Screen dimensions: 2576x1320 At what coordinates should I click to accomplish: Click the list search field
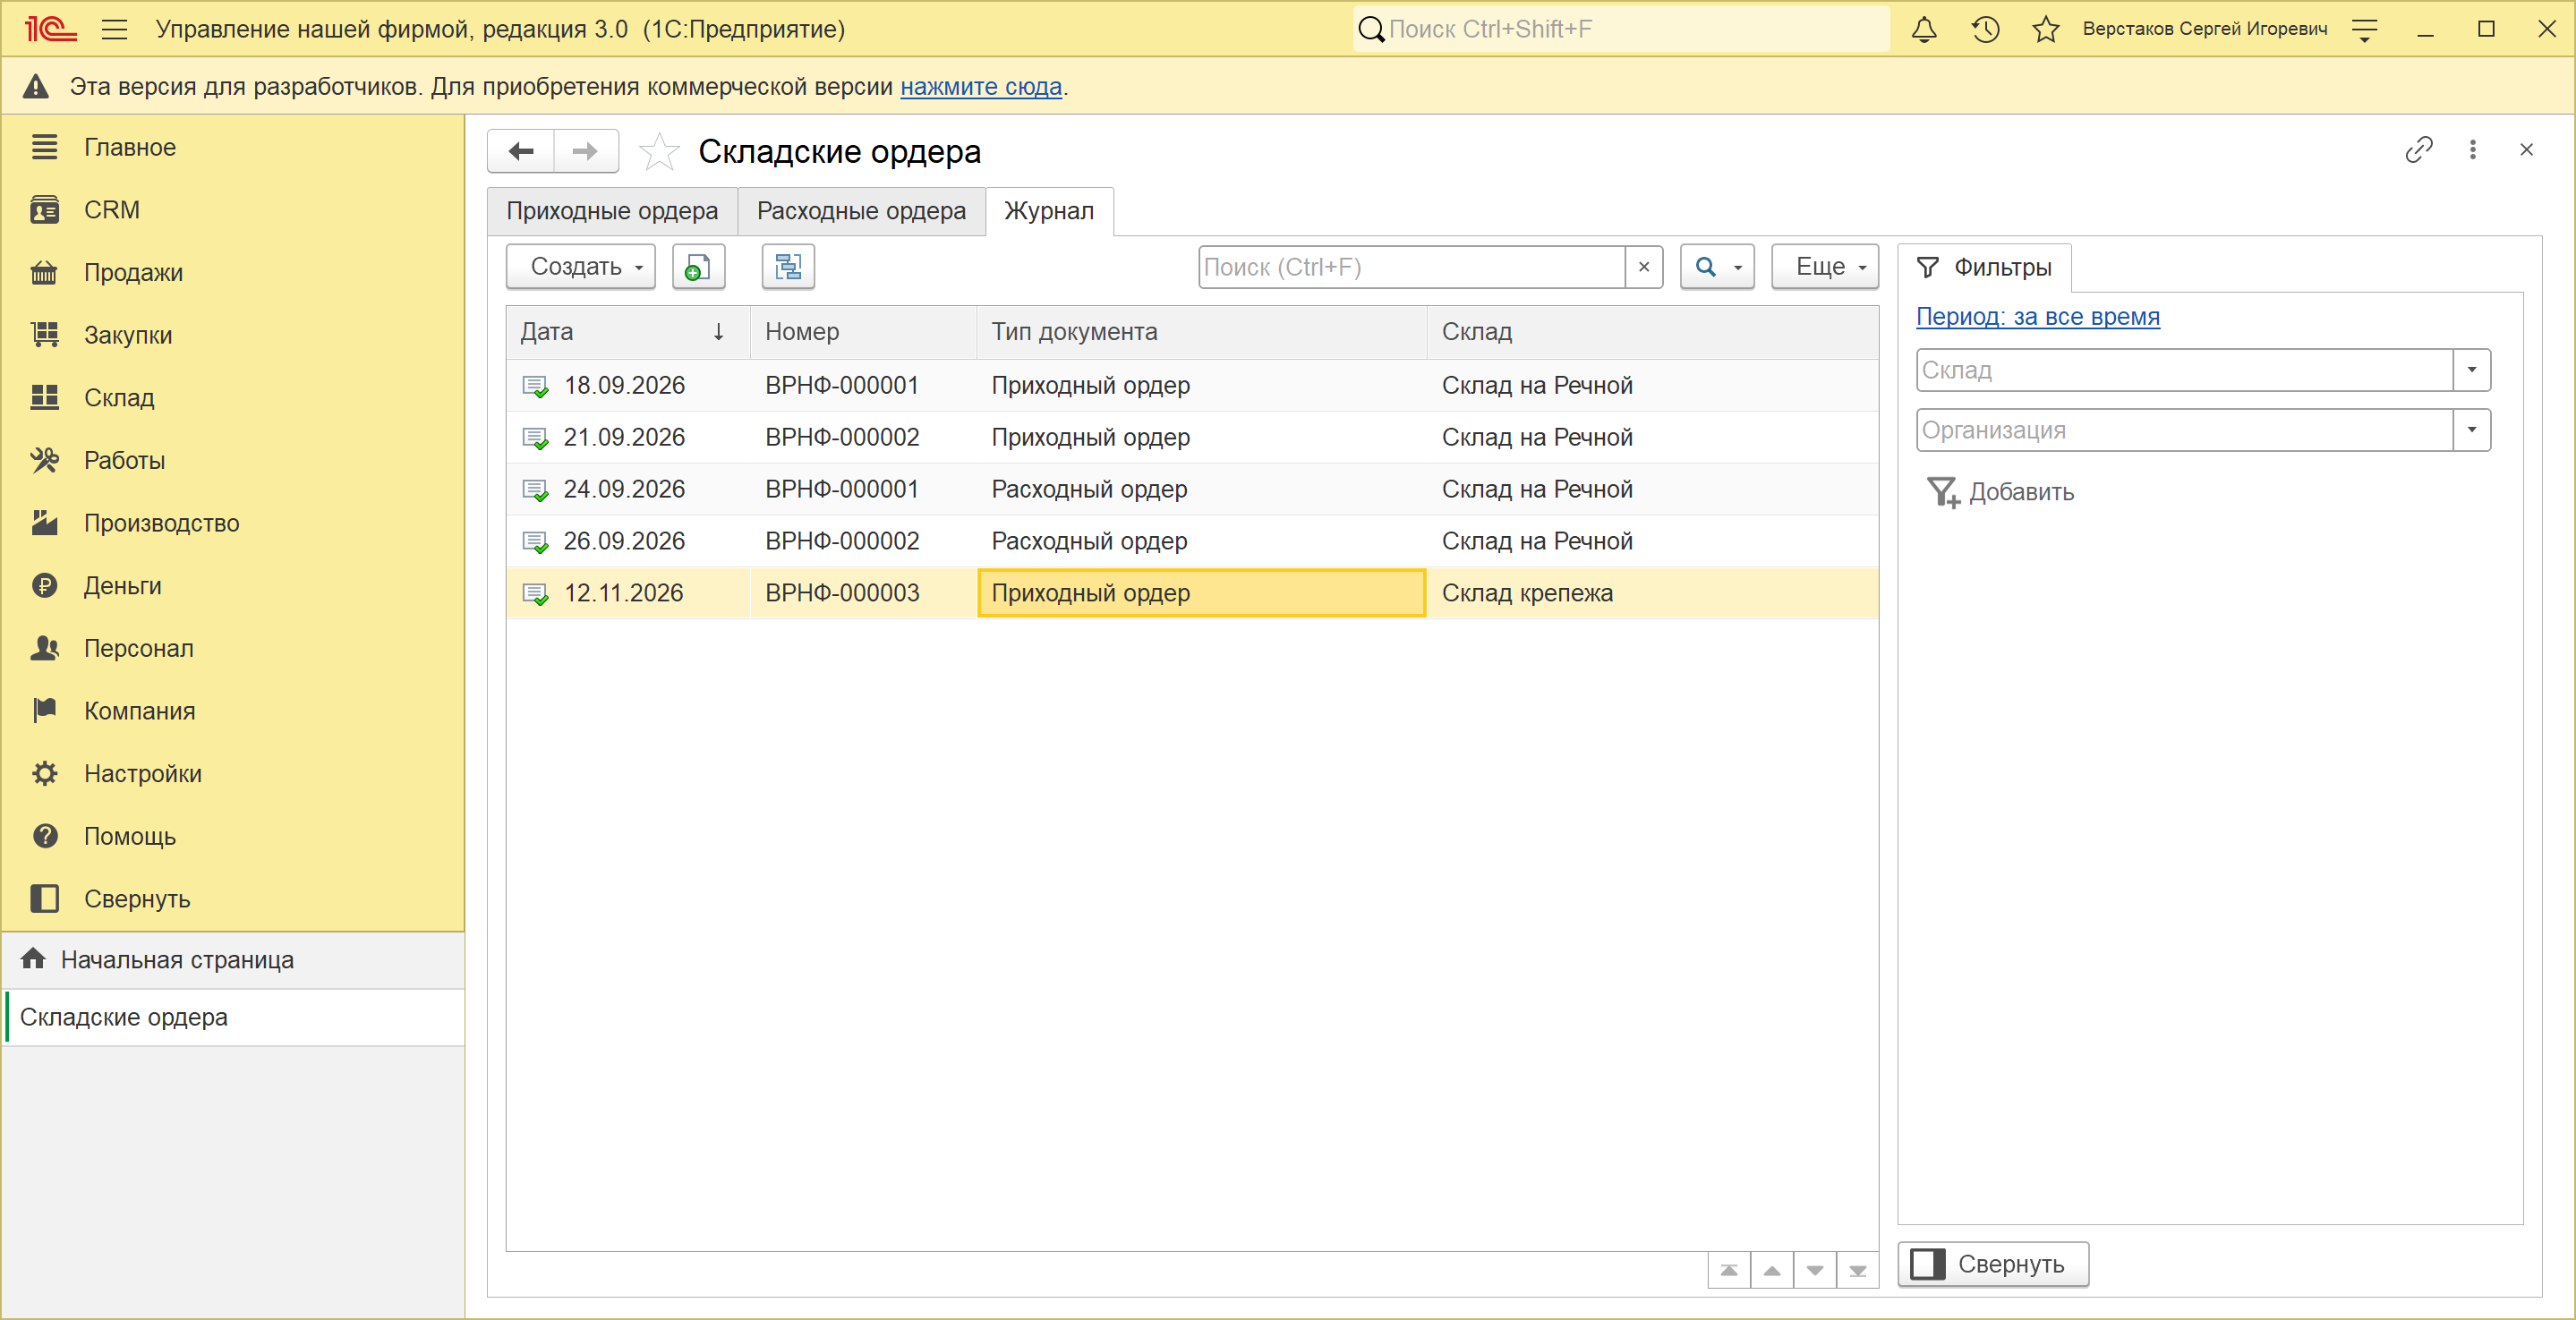(1412, 267)
